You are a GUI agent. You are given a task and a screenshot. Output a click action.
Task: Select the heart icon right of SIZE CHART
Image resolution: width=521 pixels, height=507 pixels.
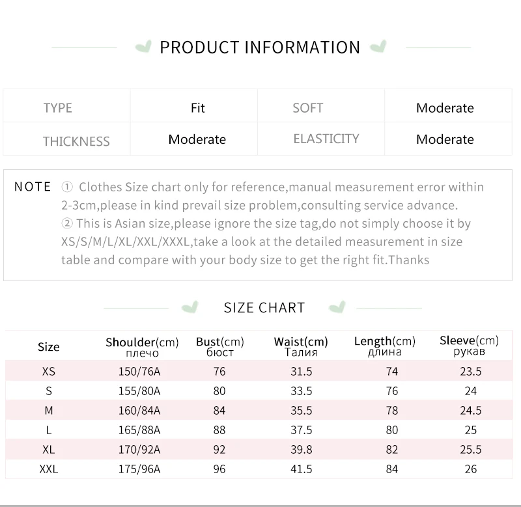[337, 307]
